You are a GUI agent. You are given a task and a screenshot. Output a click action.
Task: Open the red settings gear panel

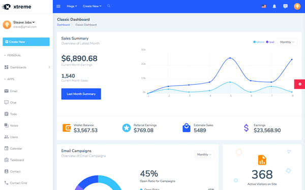(300, 84)
